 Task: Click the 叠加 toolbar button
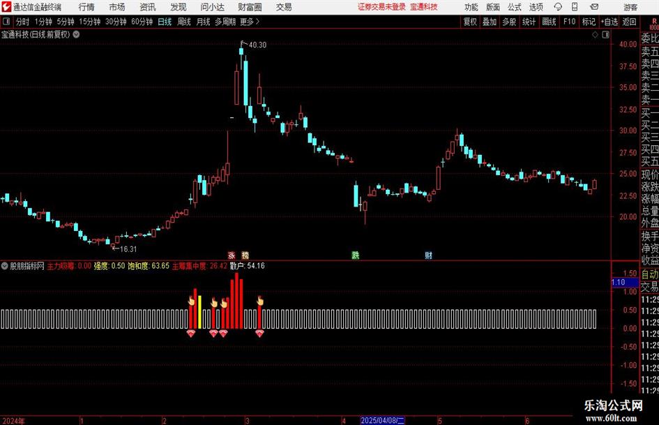click(x=490, y=22)
